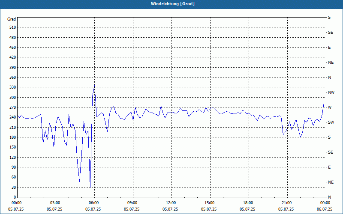
Task: Click the 480 axis value
Action: tap(13, 37)
